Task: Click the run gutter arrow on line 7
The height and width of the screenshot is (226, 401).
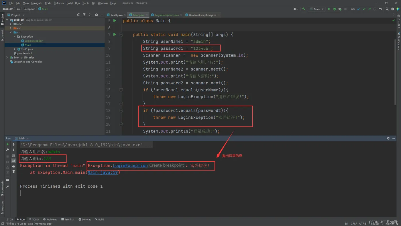Action: (115, 34)
